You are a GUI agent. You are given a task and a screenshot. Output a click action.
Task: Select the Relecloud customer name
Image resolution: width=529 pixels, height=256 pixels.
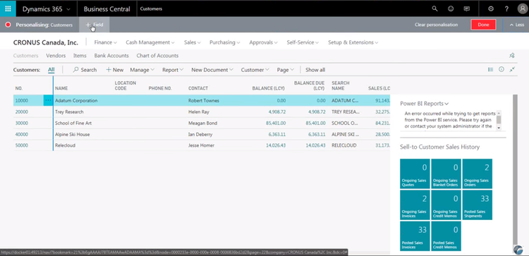65,145
